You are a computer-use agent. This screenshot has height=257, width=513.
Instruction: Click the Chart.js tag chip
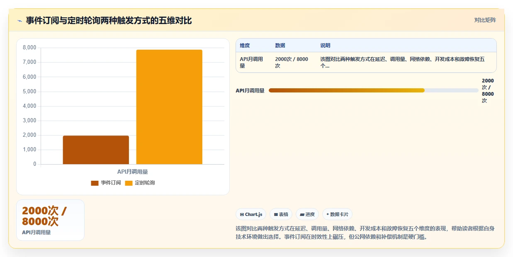pos(251,214)
